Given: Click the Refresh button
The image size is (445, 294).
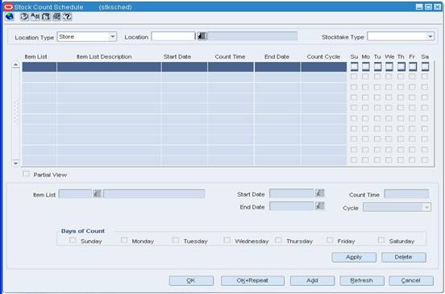Looking at the screenshot, I should point(362,280).
